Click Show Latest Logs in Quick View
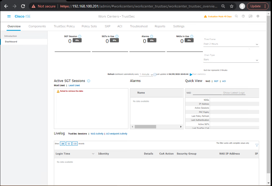The width and height of the screenshot is (272, 186). (234, 93)
